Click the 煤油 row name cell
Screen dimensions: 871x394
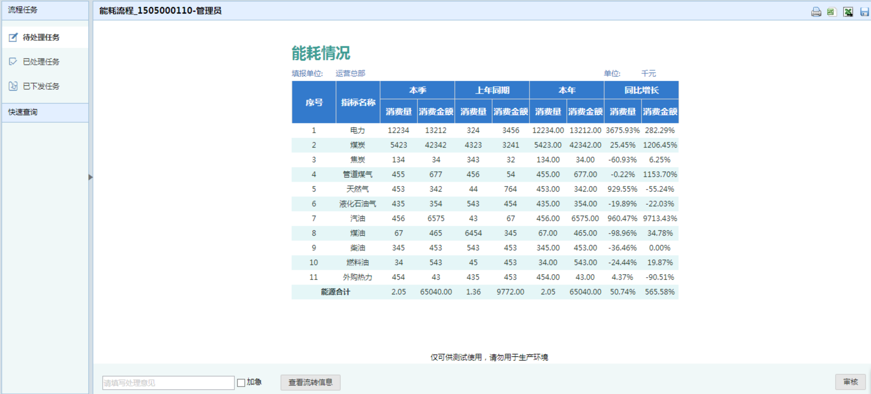coord(358,233)
